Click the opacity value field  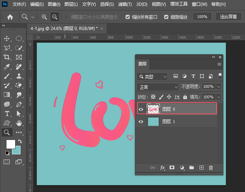click(209, 86)
